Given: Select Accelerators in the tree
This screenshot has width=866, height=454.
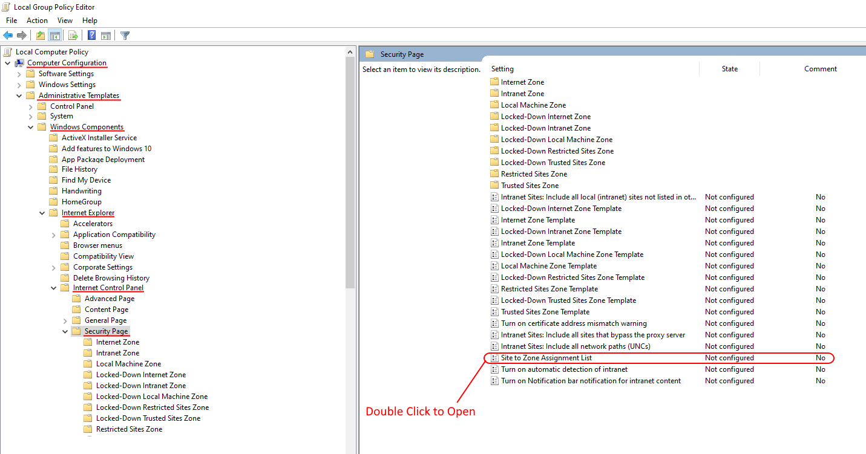Looking at the screenshot, I should click(x=93, y=224).
